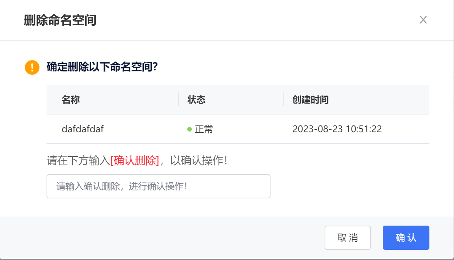
Task: Click the date 2023-08-23 in the row
Action: tap(318, 129)
